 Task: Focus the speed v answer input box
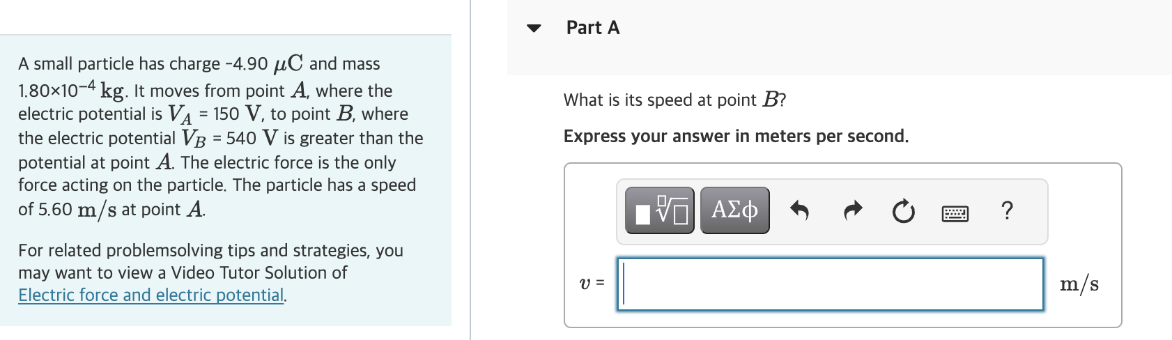(x=830, y=284)
